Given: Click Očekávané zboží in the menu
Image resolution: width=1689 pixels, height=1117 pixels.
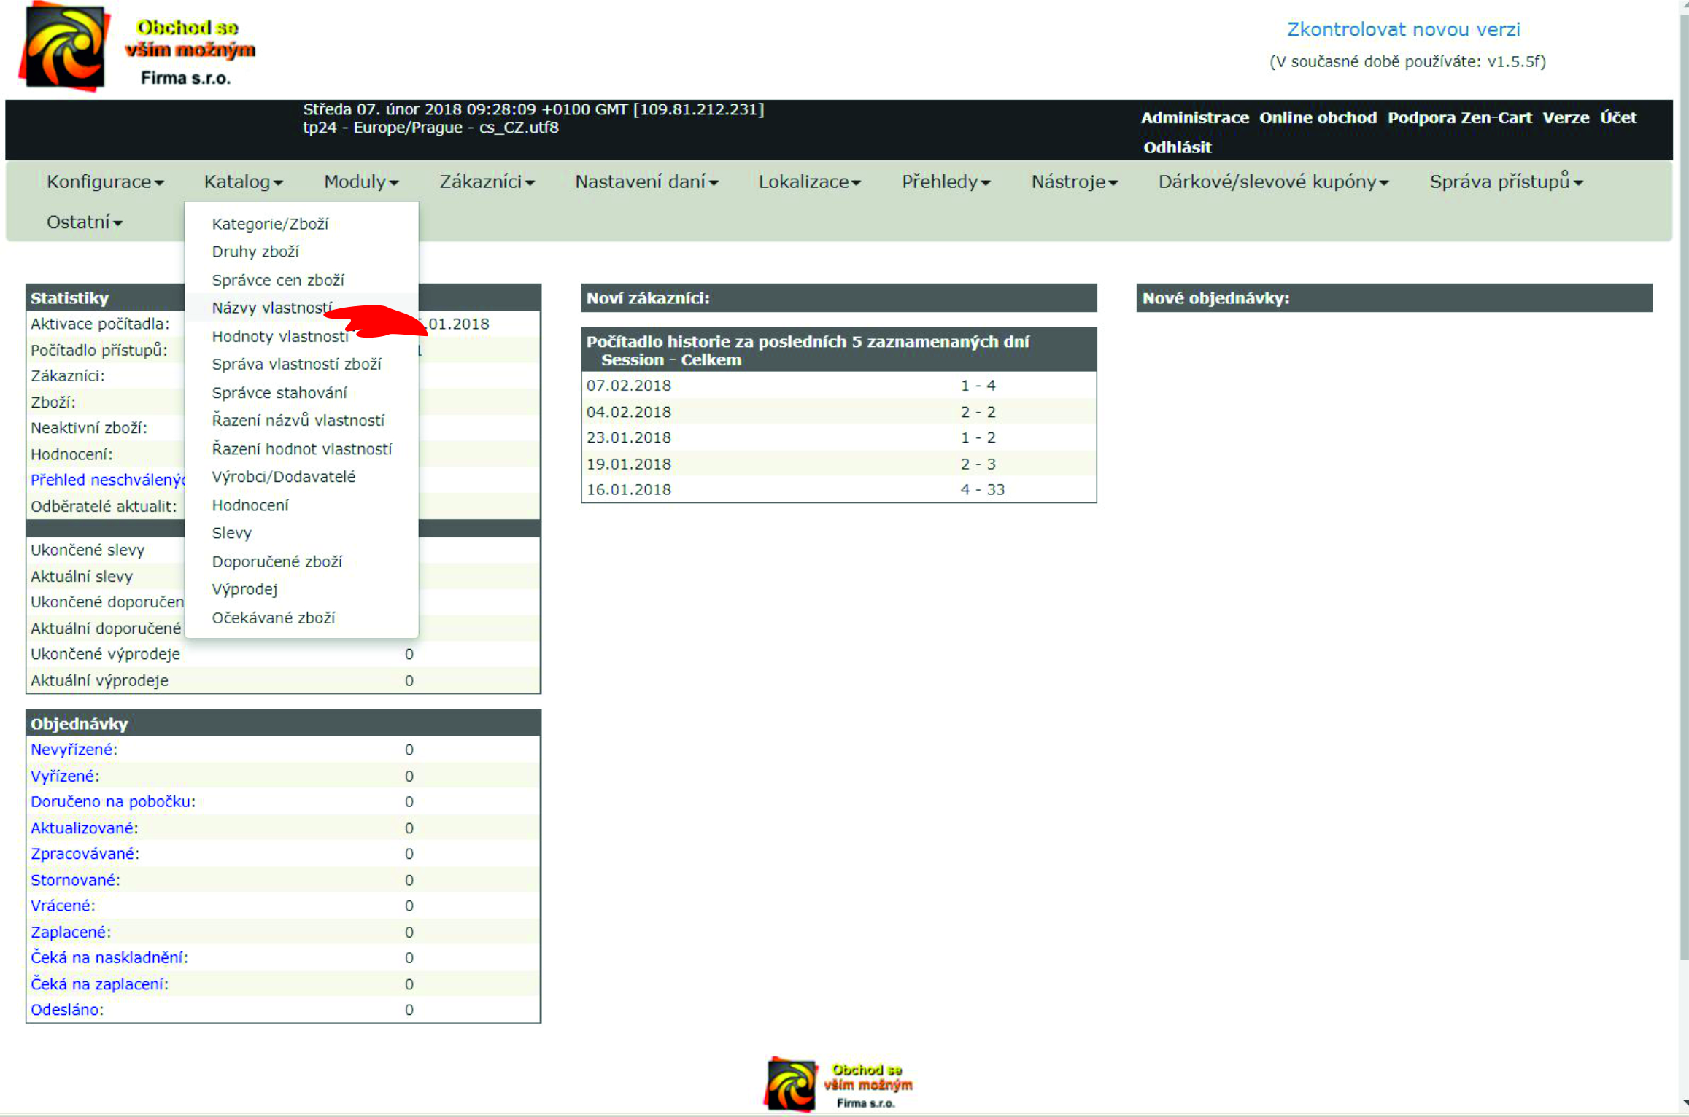Looking at the screenshot, I should tap(273, 618).
